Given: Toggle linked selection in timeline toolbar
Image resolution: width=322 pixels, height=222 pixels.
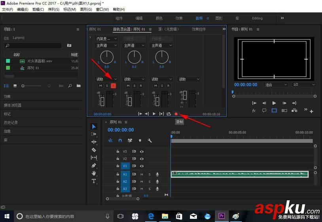Looking at the screenshot, I should pyautogui.click(x=130, y=140).
